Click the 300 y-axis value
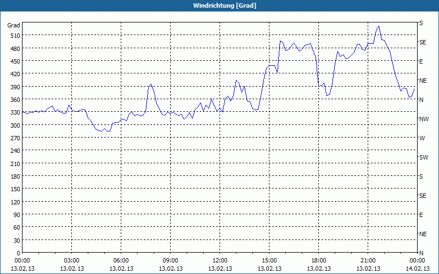 16,125
